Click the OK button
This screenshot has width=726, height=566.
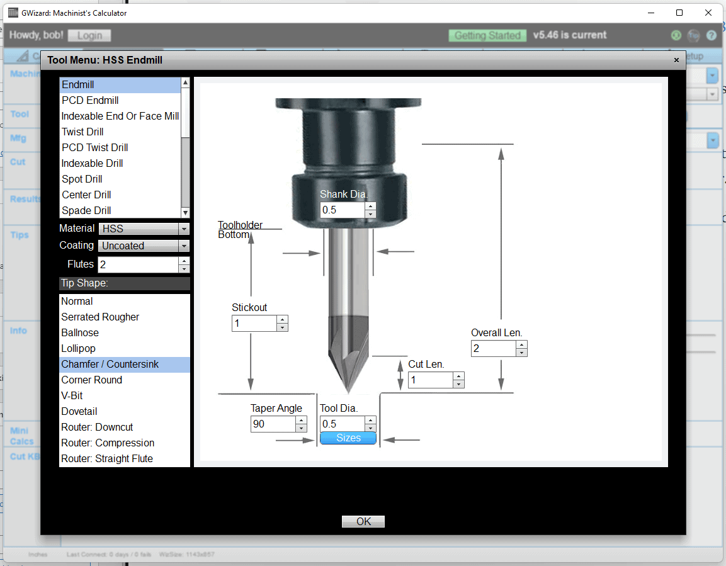point(363,521)
